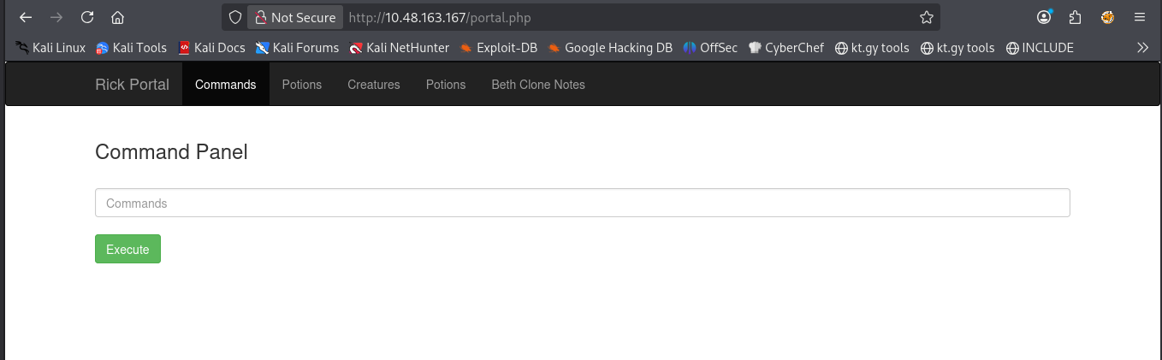Select the Commands nav tab
Image resolution: width=1162 pixels, height=360 pixels.
[x=225, y=85]
